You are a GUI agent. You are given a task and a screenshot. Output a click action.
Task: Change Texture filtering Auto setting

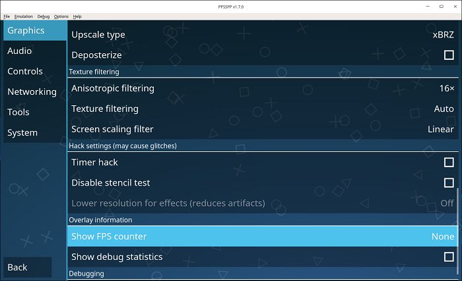click(263, 109)
